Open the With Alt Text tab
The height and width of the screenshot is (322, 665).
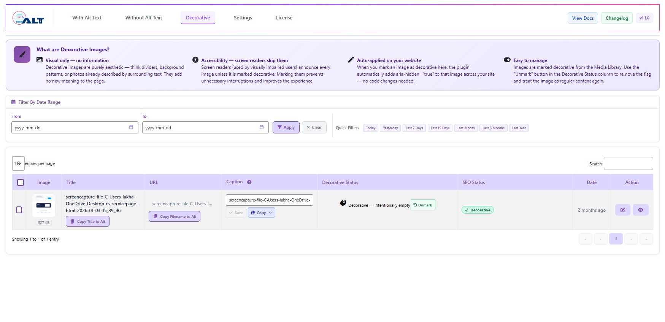pos(87,18)
